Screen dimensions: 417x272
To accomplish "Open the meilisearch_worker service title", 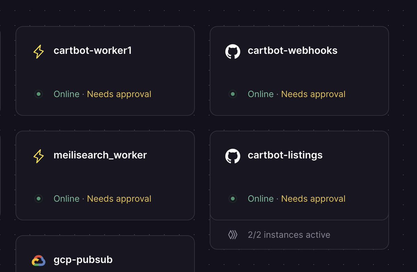I will click(100, 155).
